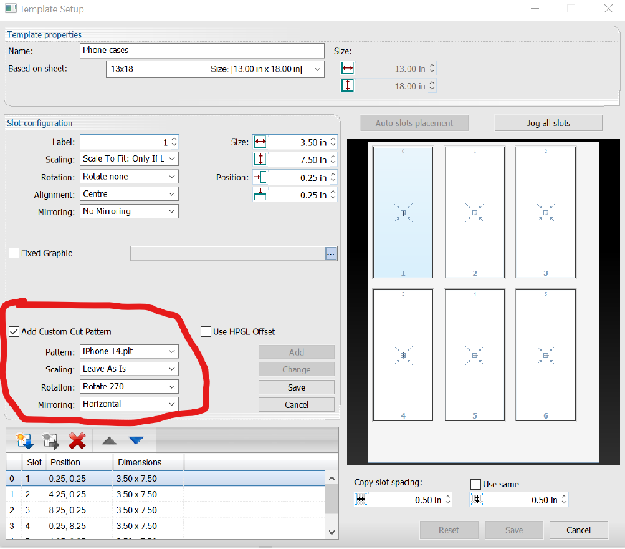Move slot up with grey arrow
Viewport: 625px width, 549px height.
tap(109, 440)
